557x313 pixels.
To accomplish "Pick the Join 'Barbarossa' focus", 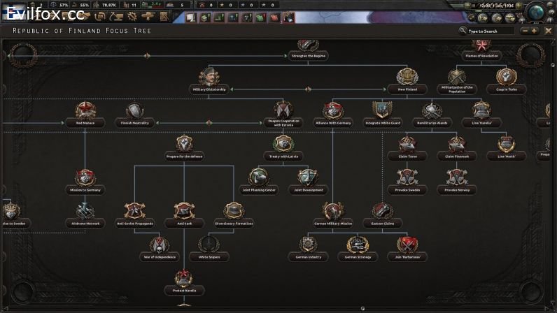I will pyautogui.click(x=407, y=245).
